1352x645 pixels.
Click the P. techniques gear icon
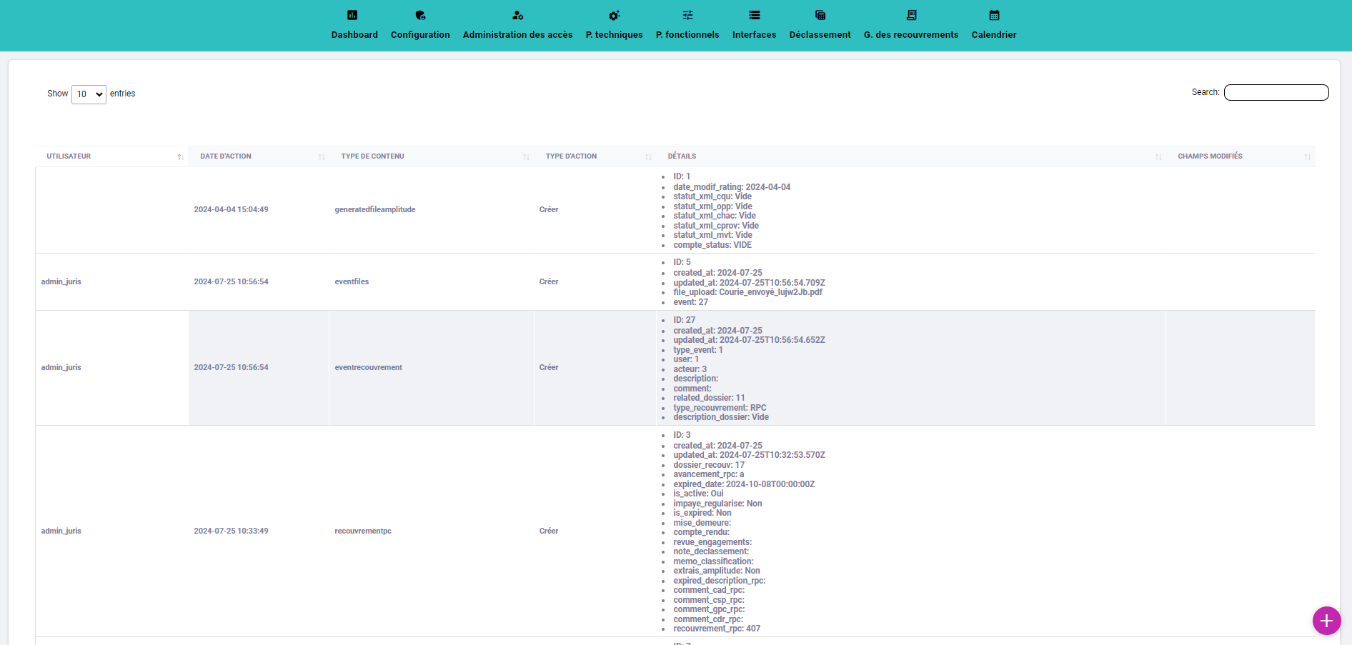(x=614, y=15)
